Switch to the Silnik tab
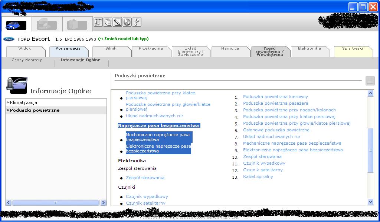 pos(111,48)
